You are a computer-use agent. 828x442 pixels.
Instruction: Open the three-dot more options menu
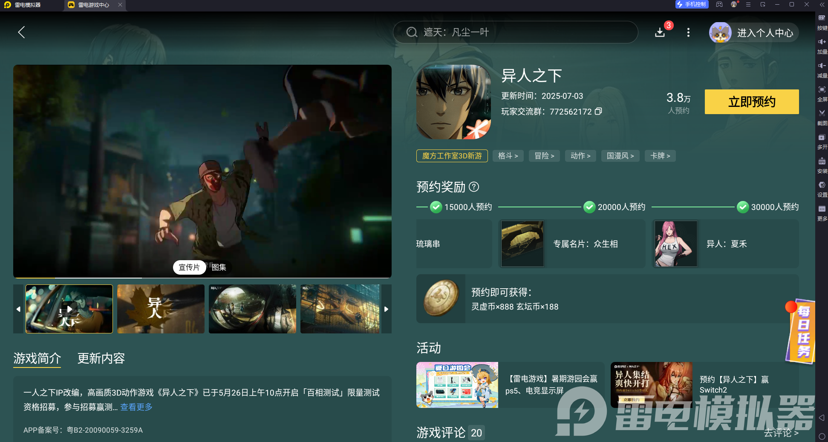click(688, 32)
